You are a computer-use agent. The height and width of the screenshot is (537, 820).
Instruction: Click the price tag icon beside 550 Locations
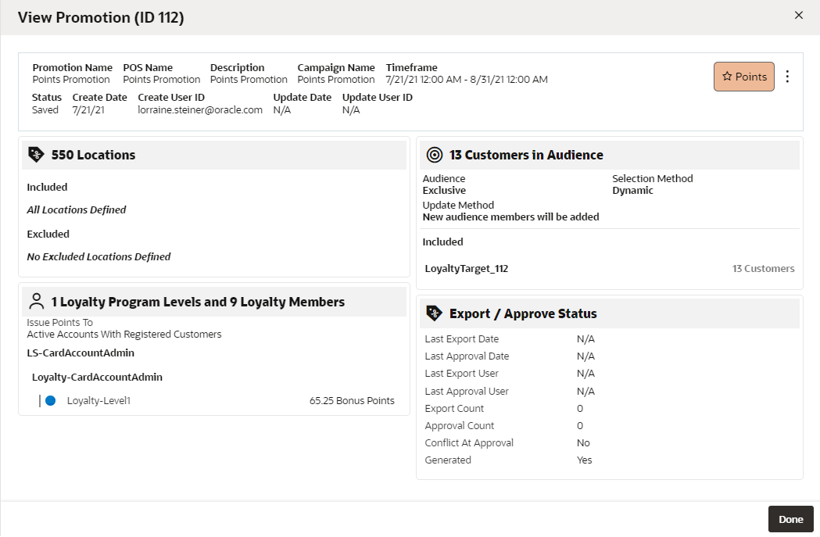click(x=36, y=155)
